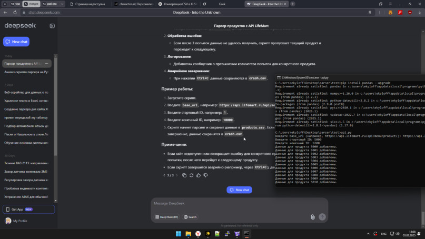Open Yandex Browser from taskbar
The width and height of the screenshot is (425, 239).
198,234
